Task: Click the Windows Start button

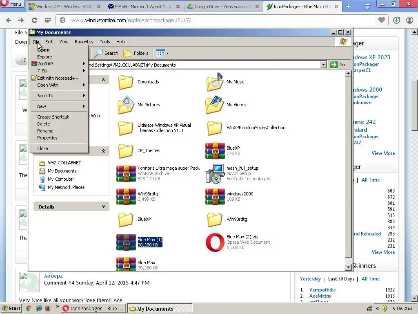Action: 11,308
